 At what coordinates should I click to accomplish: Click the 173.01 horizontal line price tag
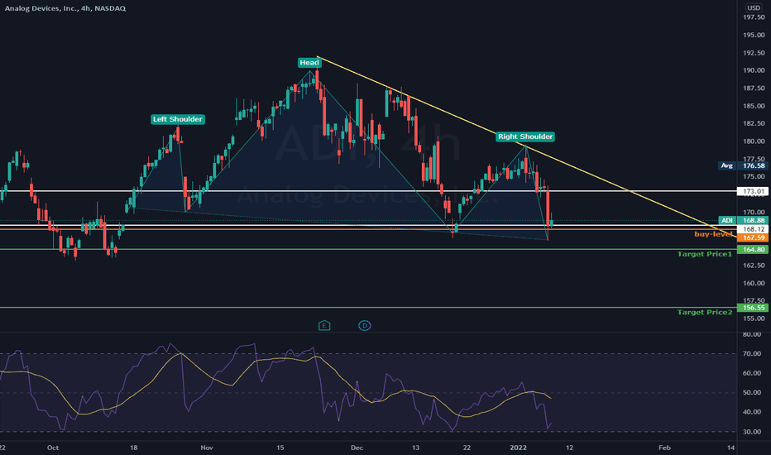(752, 191)
